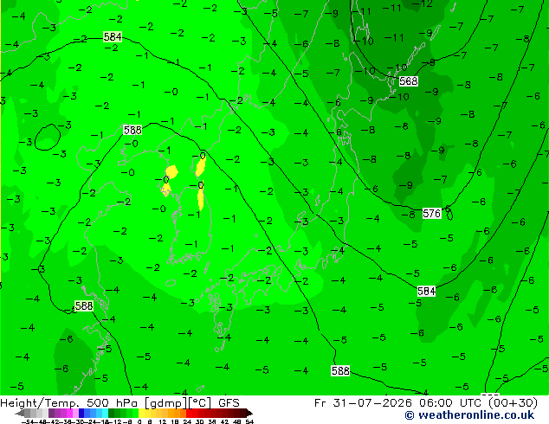Click the dark purple -42°C legend swatch

51,414
